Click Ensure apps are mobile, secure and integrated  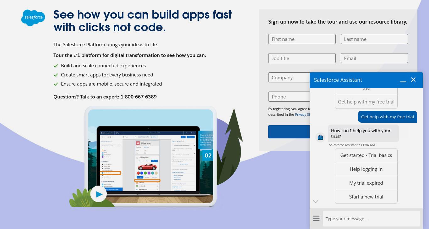pos(111,84)
